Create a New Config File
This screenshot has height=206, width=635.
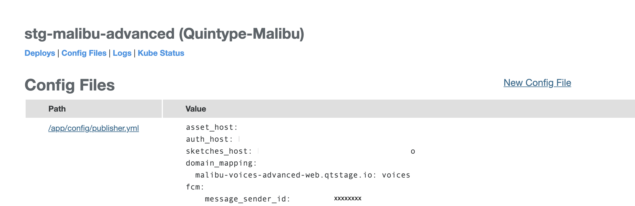point(537,83)
